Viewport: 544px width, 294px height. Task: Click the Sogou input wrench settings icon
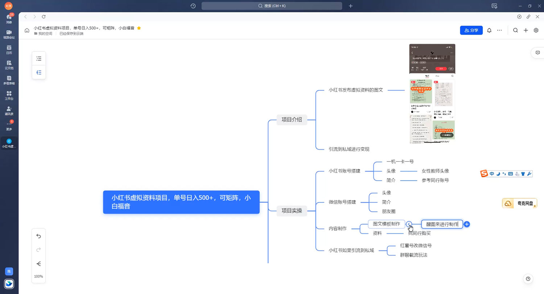529,173
